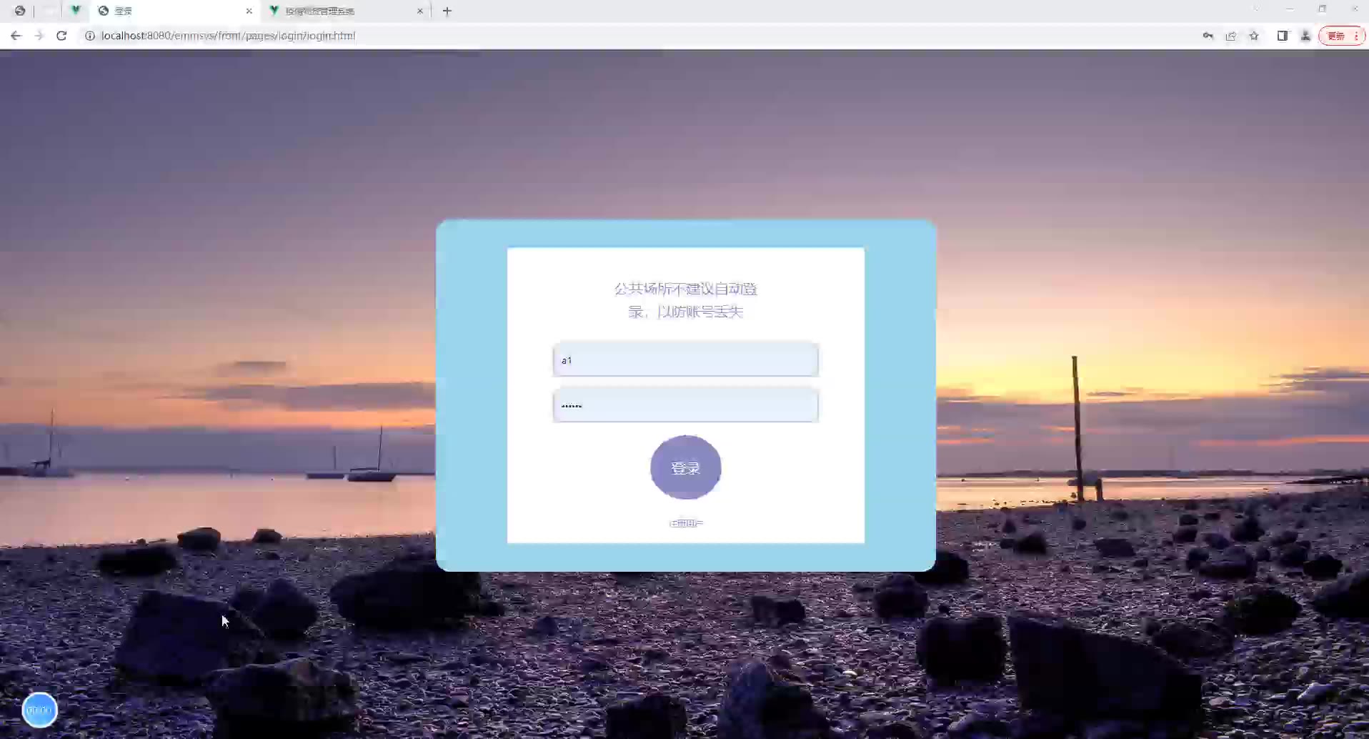Click the blue circular recorder timer button
This screenshot has height=739, width=1369.
click(x=39, y=710)
